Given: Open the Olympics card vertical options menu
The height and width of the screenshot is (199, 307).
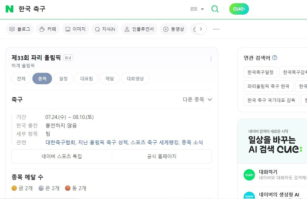Looking at the screenshot, I should (211, 58).
